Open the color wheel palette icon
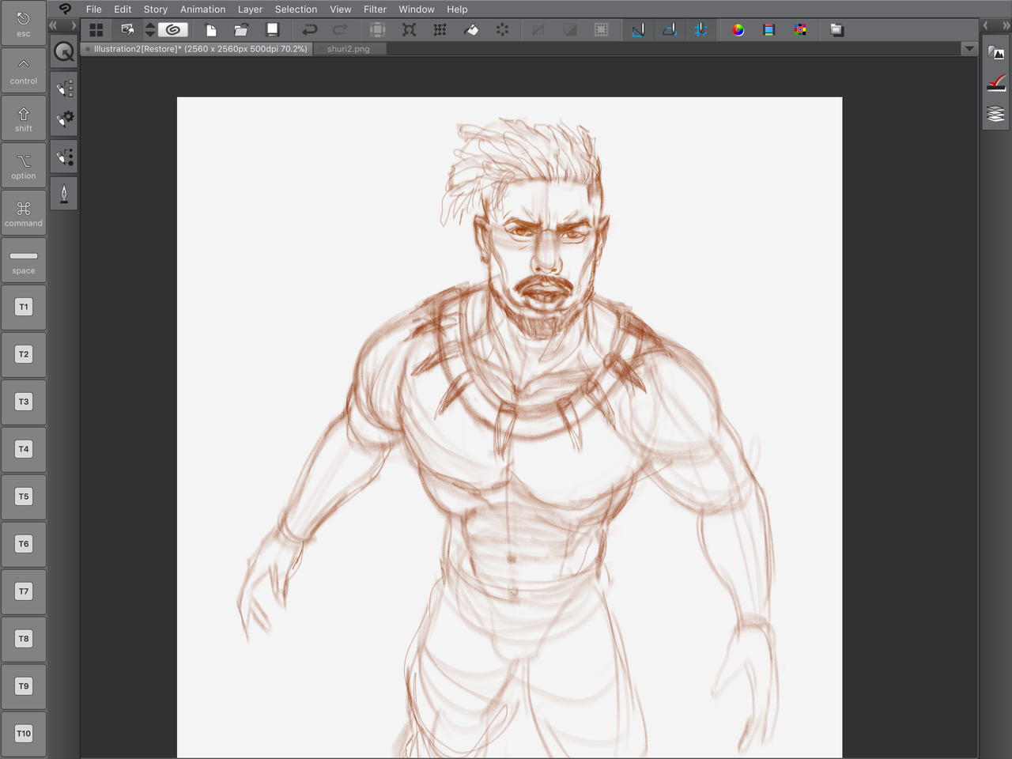Screen dimensions: 1012x759 tap(738, 30)
